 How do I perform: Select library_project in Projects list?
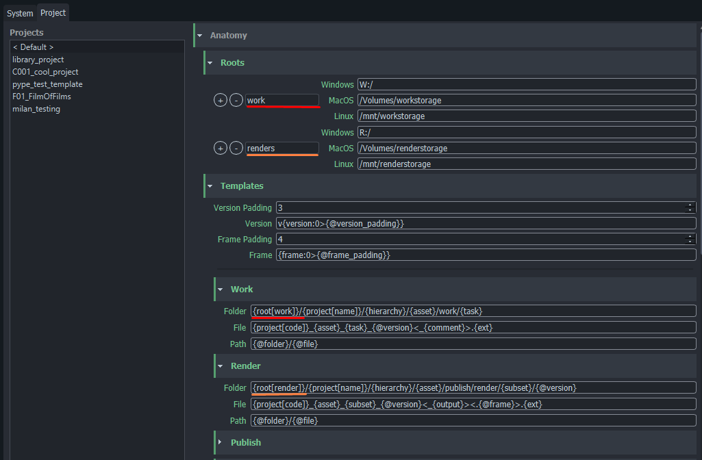pos(38,60)
